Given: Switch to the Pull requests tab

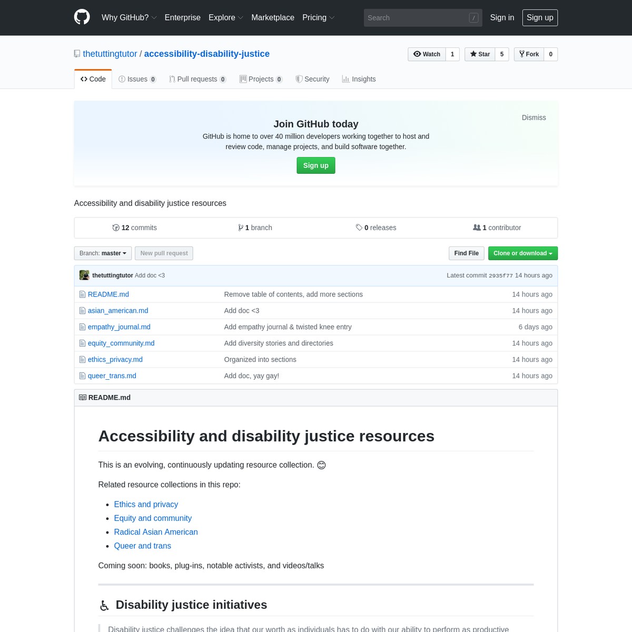Looking at the screenshot, I should [197, 79].
